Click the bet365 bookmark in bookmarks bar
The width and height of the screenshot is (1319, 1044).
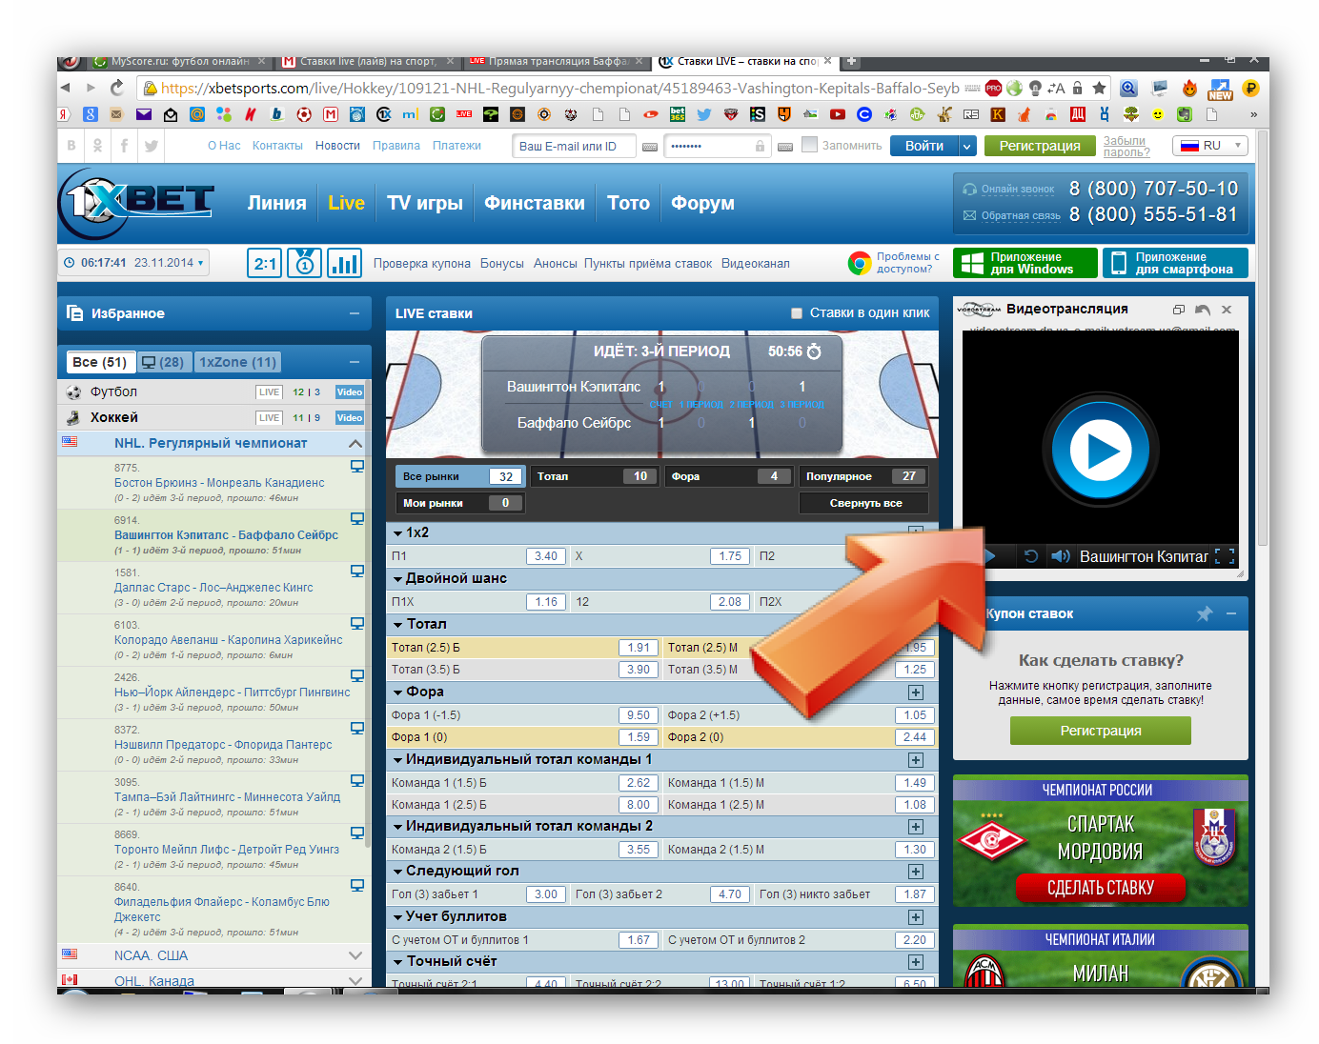678,114
